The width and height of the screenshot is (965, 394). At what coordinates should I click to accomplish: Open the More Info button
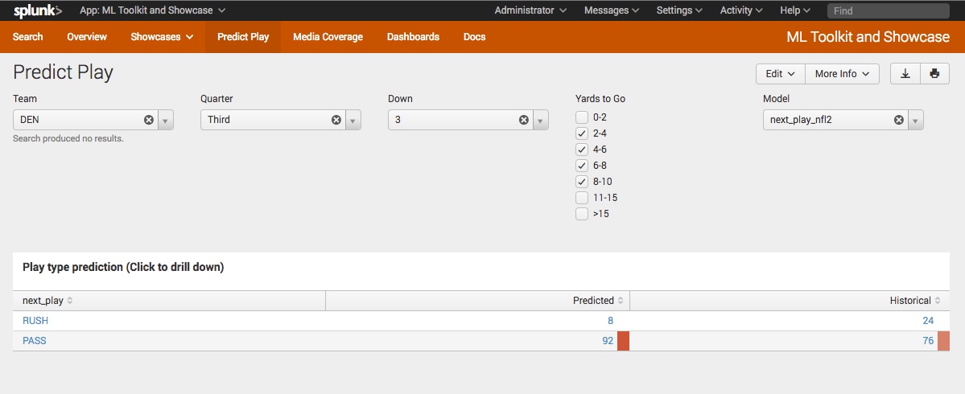[842, 74]
